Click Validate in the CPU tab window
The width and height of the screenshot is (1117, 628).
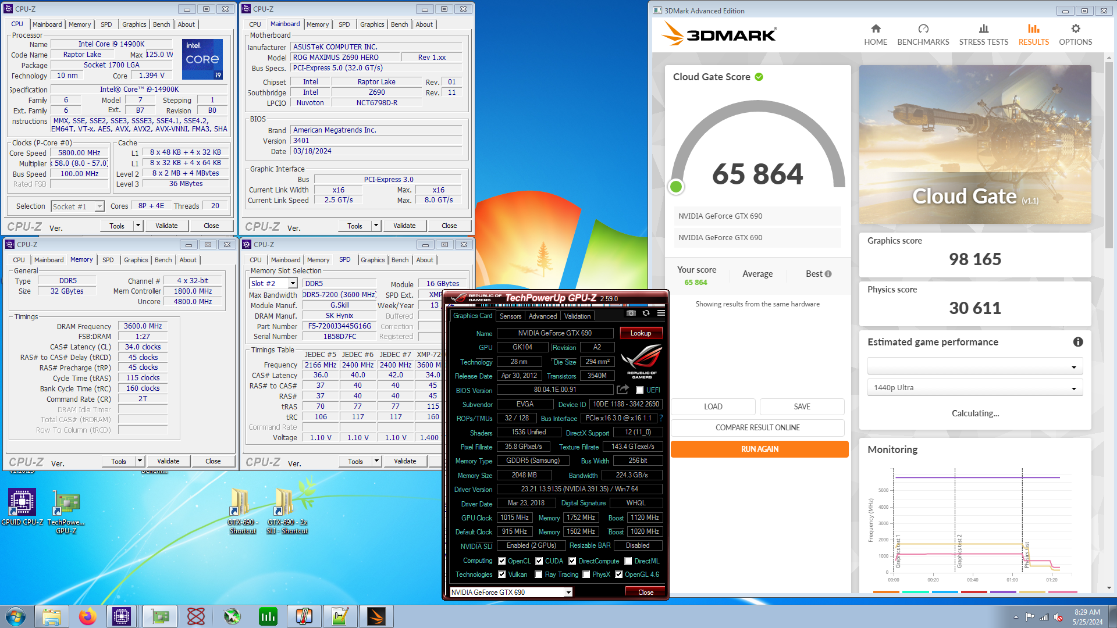[x=166, y=226]
